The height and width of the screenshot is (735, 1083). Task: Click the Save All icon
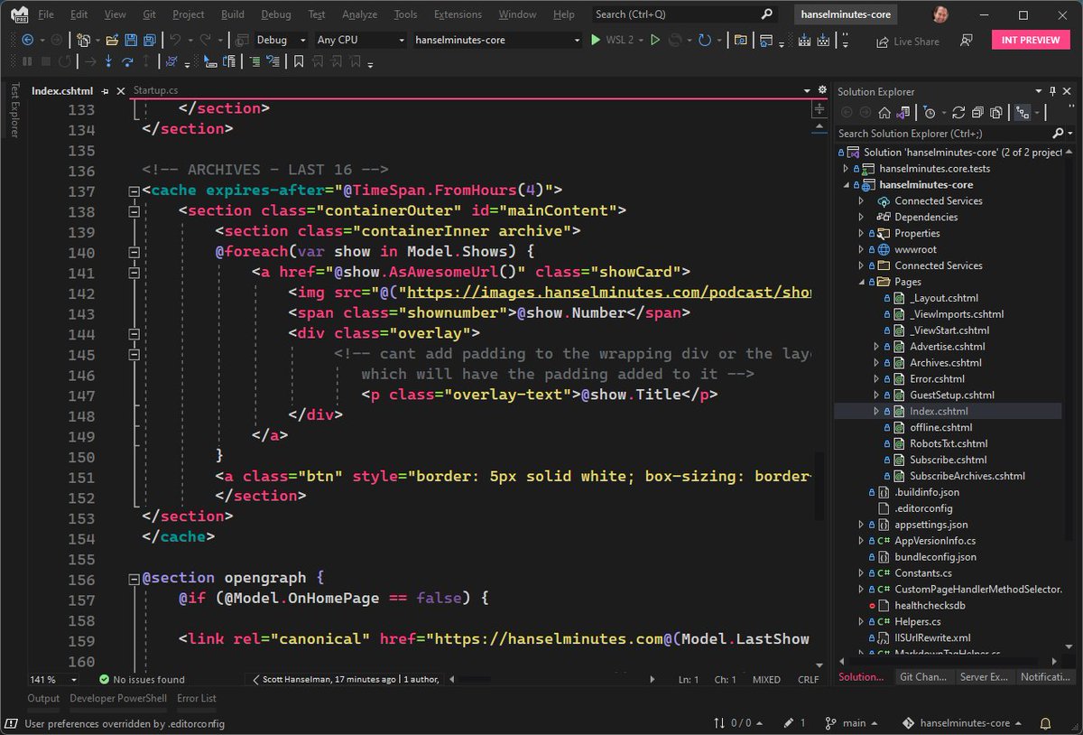tap(148, 40)
